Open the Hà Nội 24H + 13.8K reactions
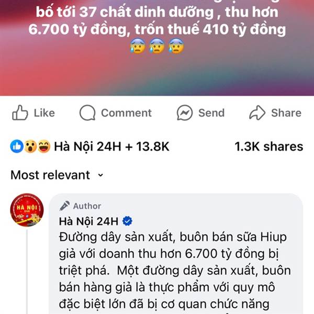Viewport: 314px width, 314px height. coord(112,147)
